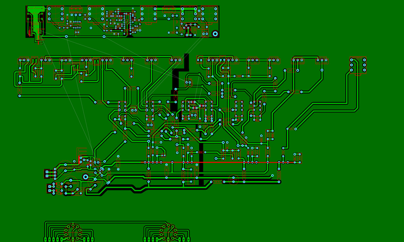Viewport: 404px width, 242px height.
Task: Click the FOOTSW component label
Action: click(35, 23)
